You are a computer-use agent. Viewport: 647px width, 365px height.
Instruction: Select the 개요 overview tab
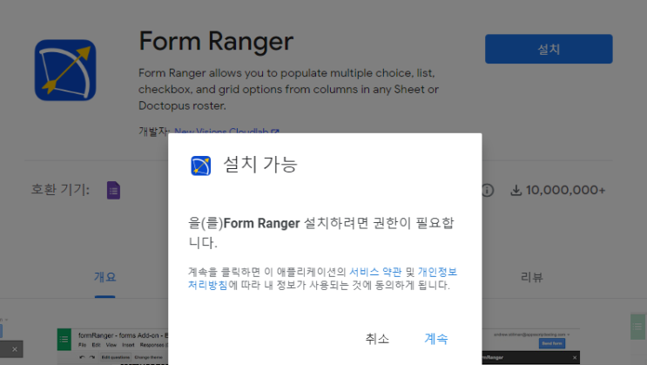104,277
